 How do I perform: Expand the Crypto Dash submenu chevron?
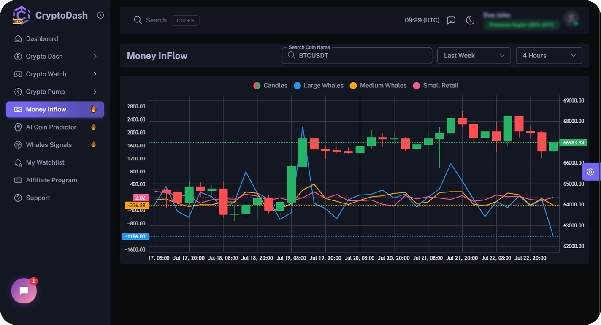(x=95, y=57)
